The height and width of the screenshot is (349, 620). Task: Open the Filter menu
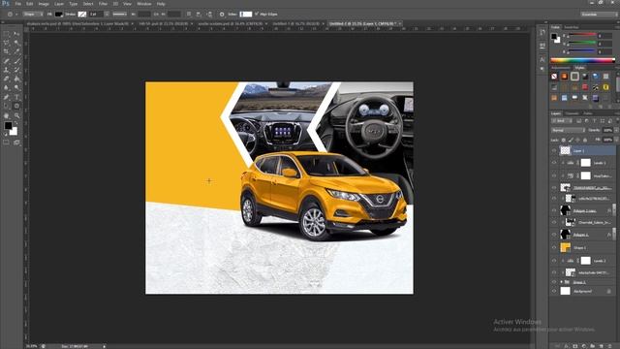[x=103, y=4]
